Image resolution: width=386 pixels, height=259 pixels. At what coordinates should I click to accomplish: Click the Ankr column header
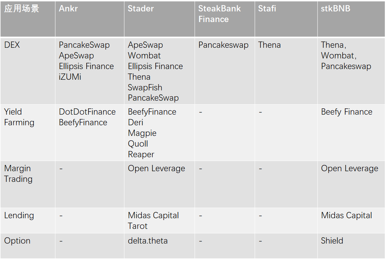tap(68, 8)
